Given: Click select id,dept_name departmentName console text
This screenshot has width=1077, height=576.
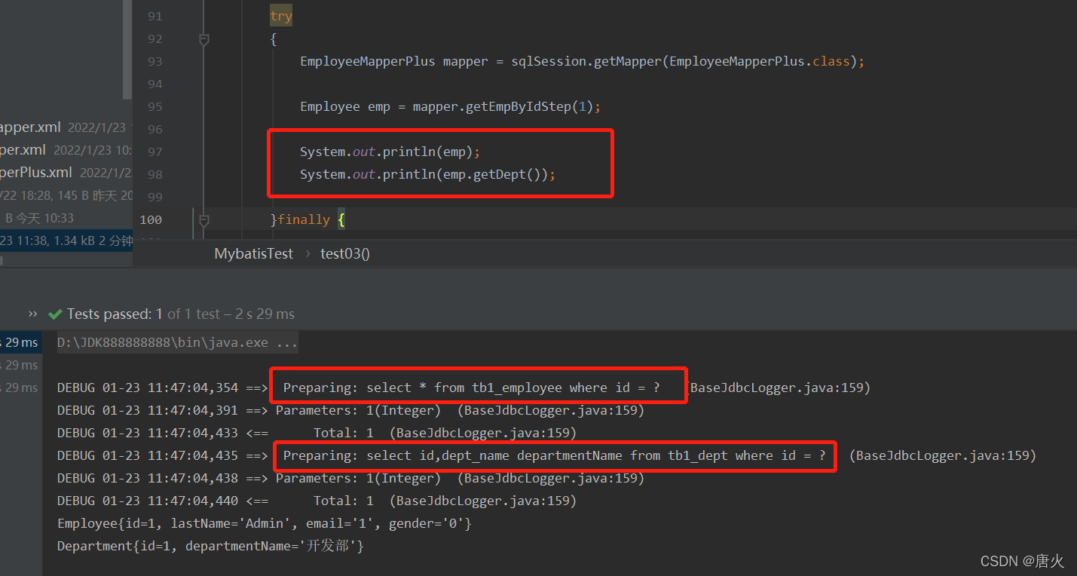Looking at the screenshot, I should 596,455.
